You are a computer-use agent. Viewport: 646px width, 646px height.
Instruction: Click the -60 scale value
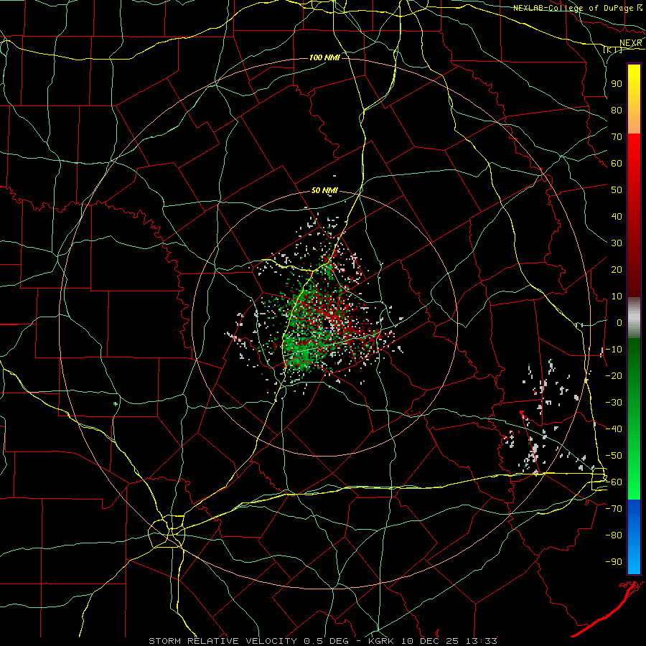pyautogui.click(x=614, y=482)
